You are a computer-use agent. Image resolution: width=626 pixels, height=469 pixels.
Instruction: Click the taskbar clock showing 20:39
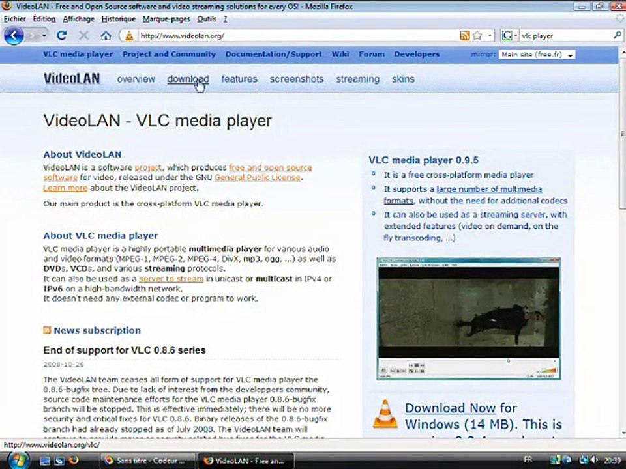click(x=612, y=461)
